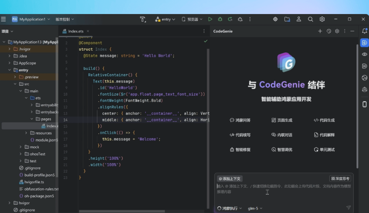Select the 代码续写 feature
The width and height of the screenshot is (369, 213).
[240, 135]
